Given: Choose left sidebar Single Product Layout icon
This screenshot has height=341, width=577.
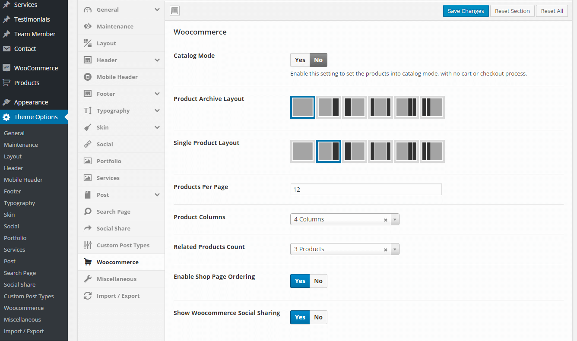Looking at the screenshot, I should [354, 151].
